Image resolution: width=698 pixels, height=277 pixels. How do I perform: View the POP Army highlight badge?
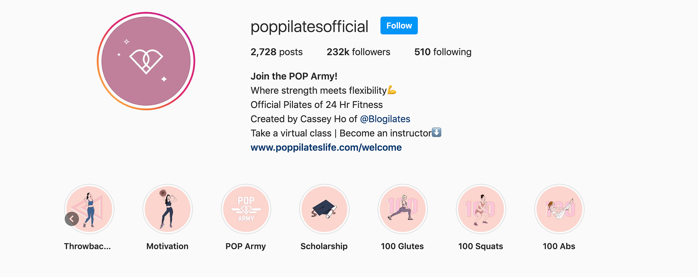pyautogui.click(x=246, y=209)
